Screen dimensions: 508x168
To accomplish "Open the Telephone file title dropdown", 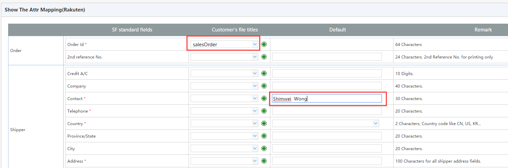I will [224, 111].
